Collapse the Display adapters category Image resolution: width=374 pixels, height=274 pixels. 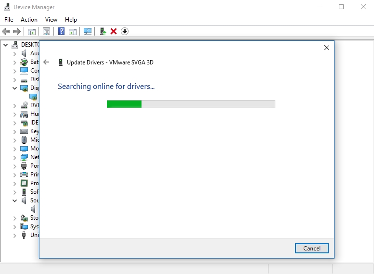[15, 88]
